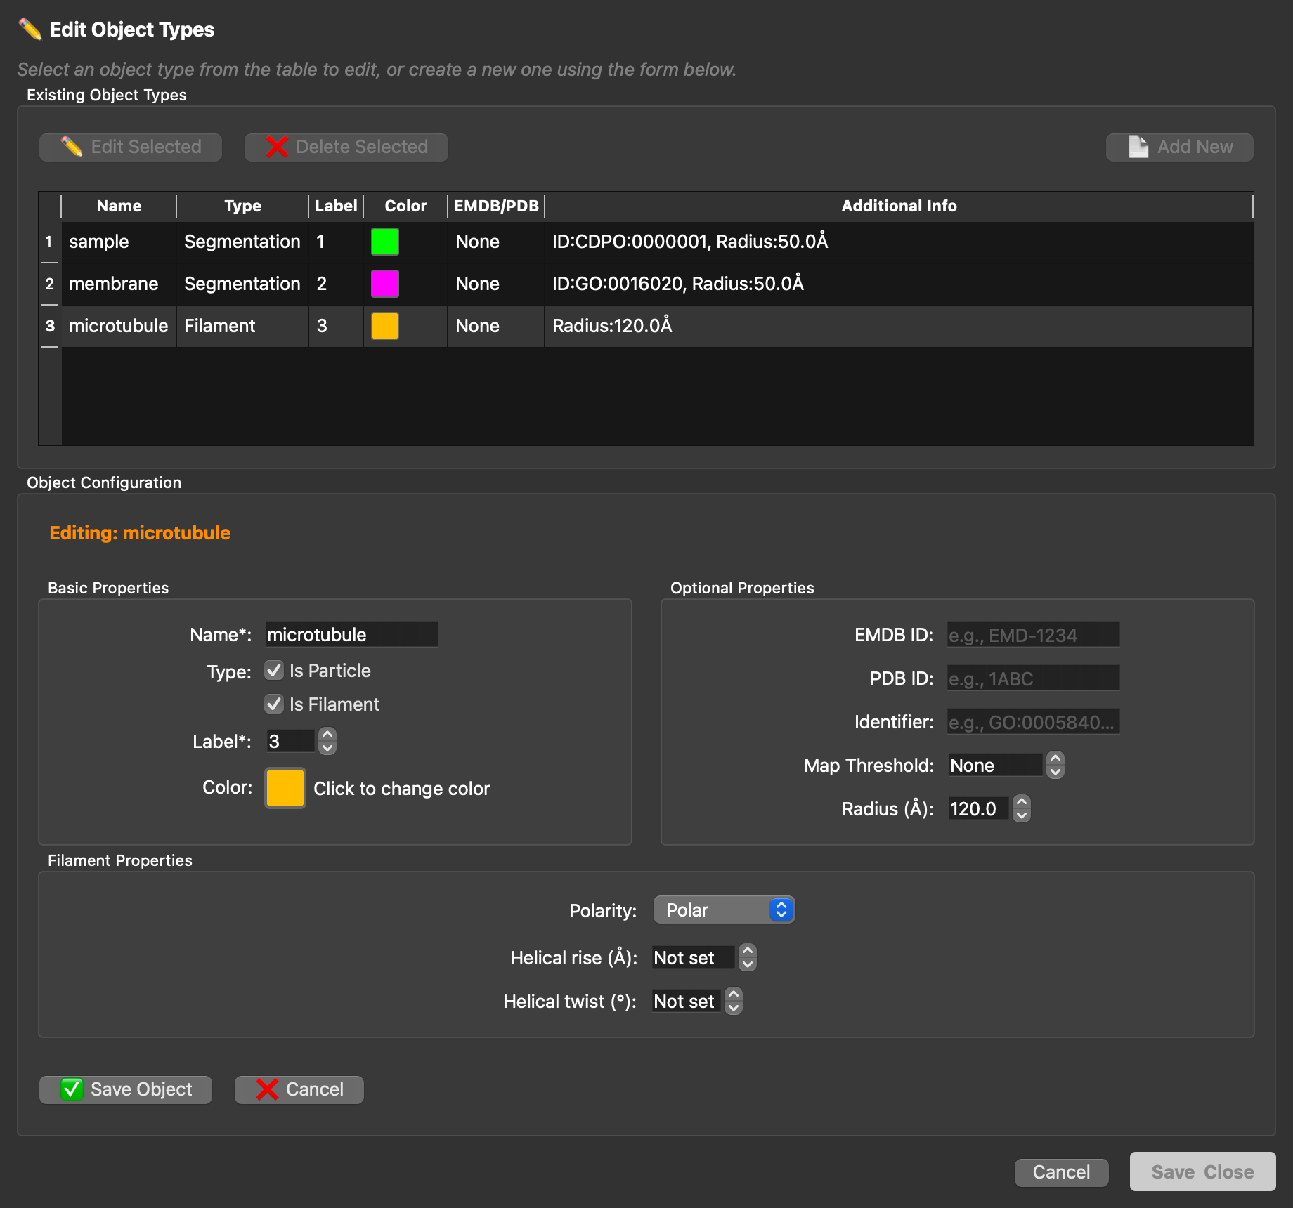Open the Polarity dropdown
The height and width of the screenshot is (1208, 1293).
click(x=724, y=910)
